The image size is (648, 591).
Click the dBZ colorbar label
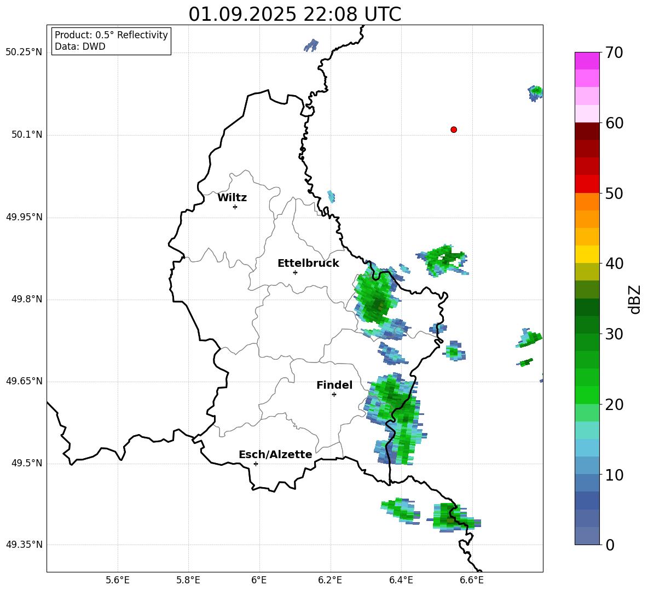click(x=634, y=299)
